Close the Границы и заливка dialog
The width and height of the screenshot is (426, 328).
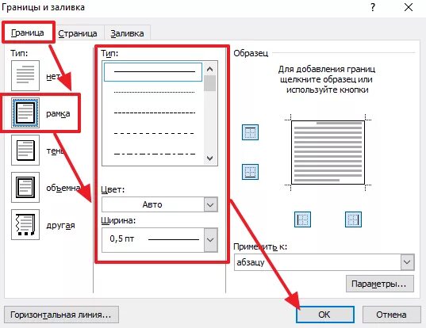pos(409,7)
